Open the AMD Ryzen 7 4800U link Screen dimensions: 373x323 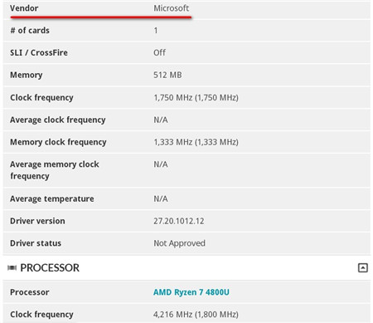point(191,292)
